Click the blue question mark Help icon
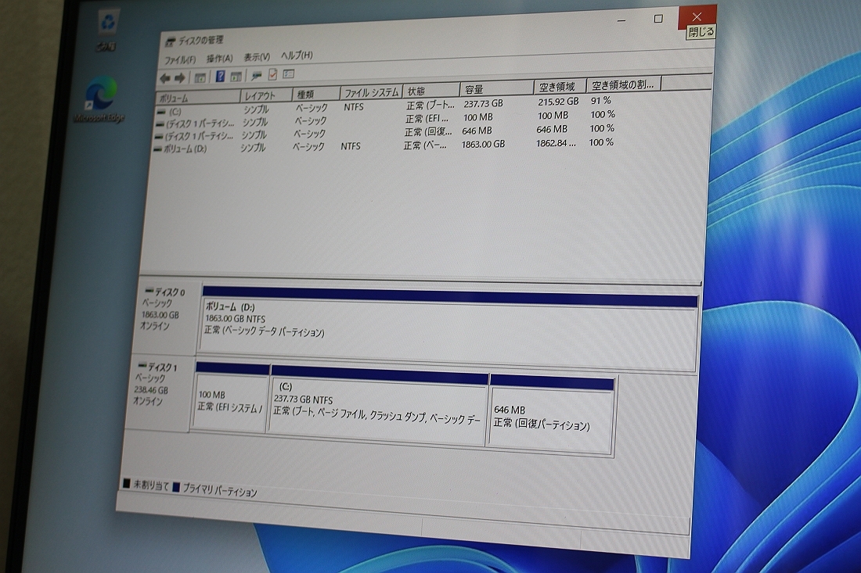 point(220,77)
